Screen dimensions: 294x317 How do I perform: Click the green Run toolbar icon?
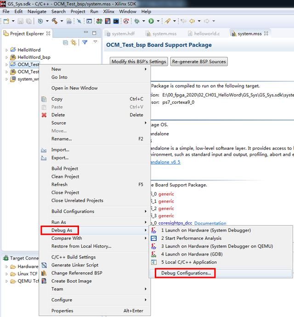[151, 21]
